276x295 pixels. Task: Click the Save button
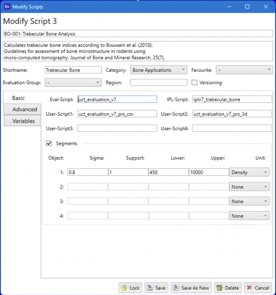point(156,288)
